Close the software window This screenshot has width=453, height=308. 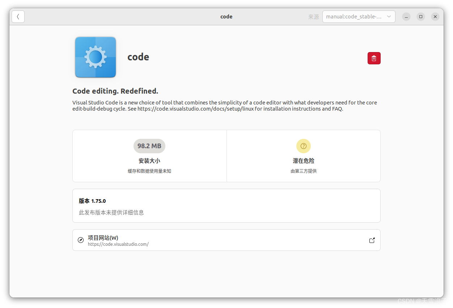pyautogui.click(x=435, y=17)
